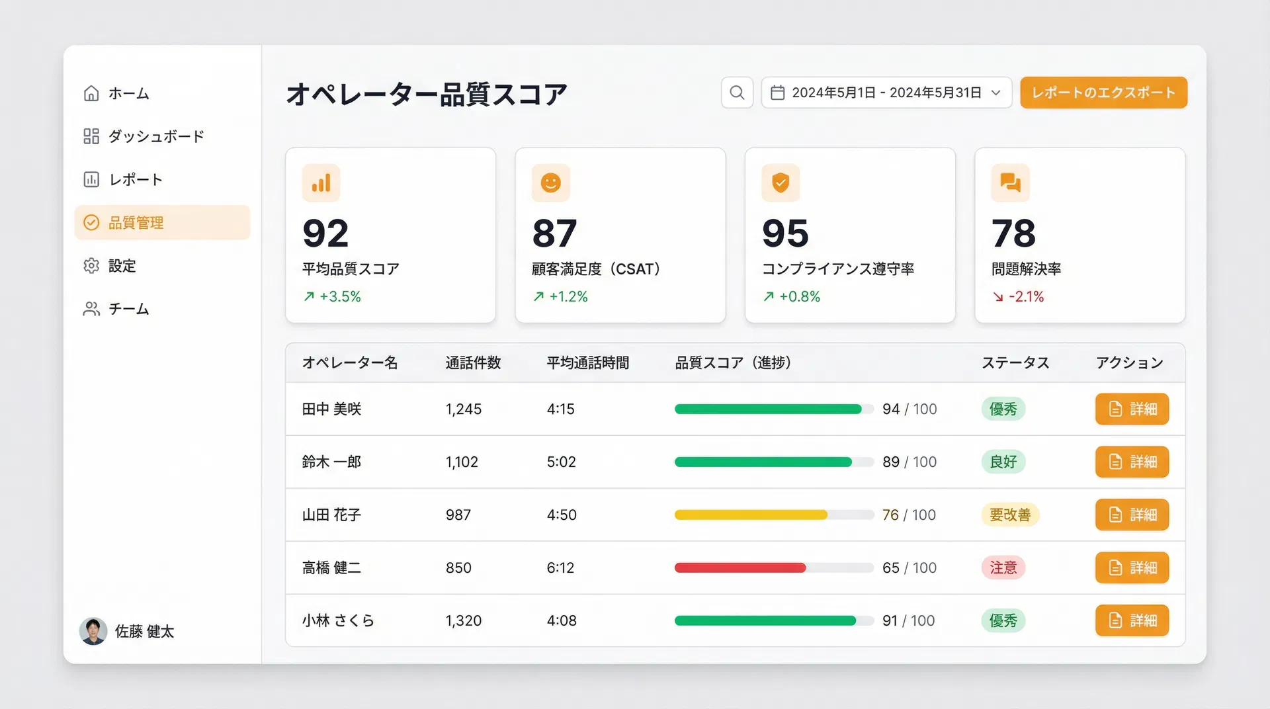Click the calendar icon in date range

point(778,93)
